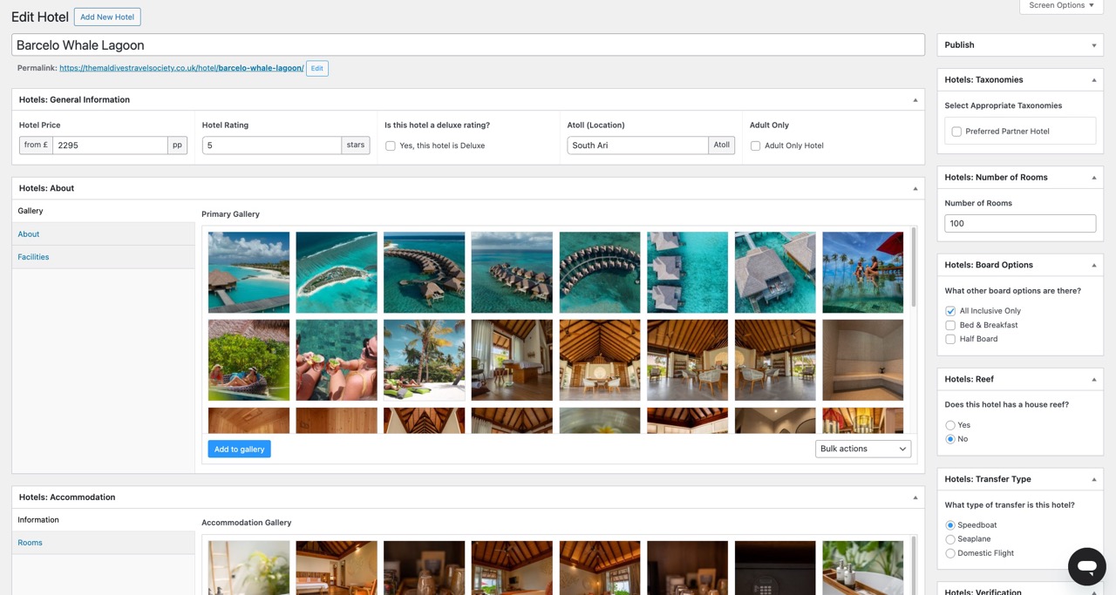
Task: Collapse the Hotels: Number of Rooms panel
Action: click(1094, 178)
